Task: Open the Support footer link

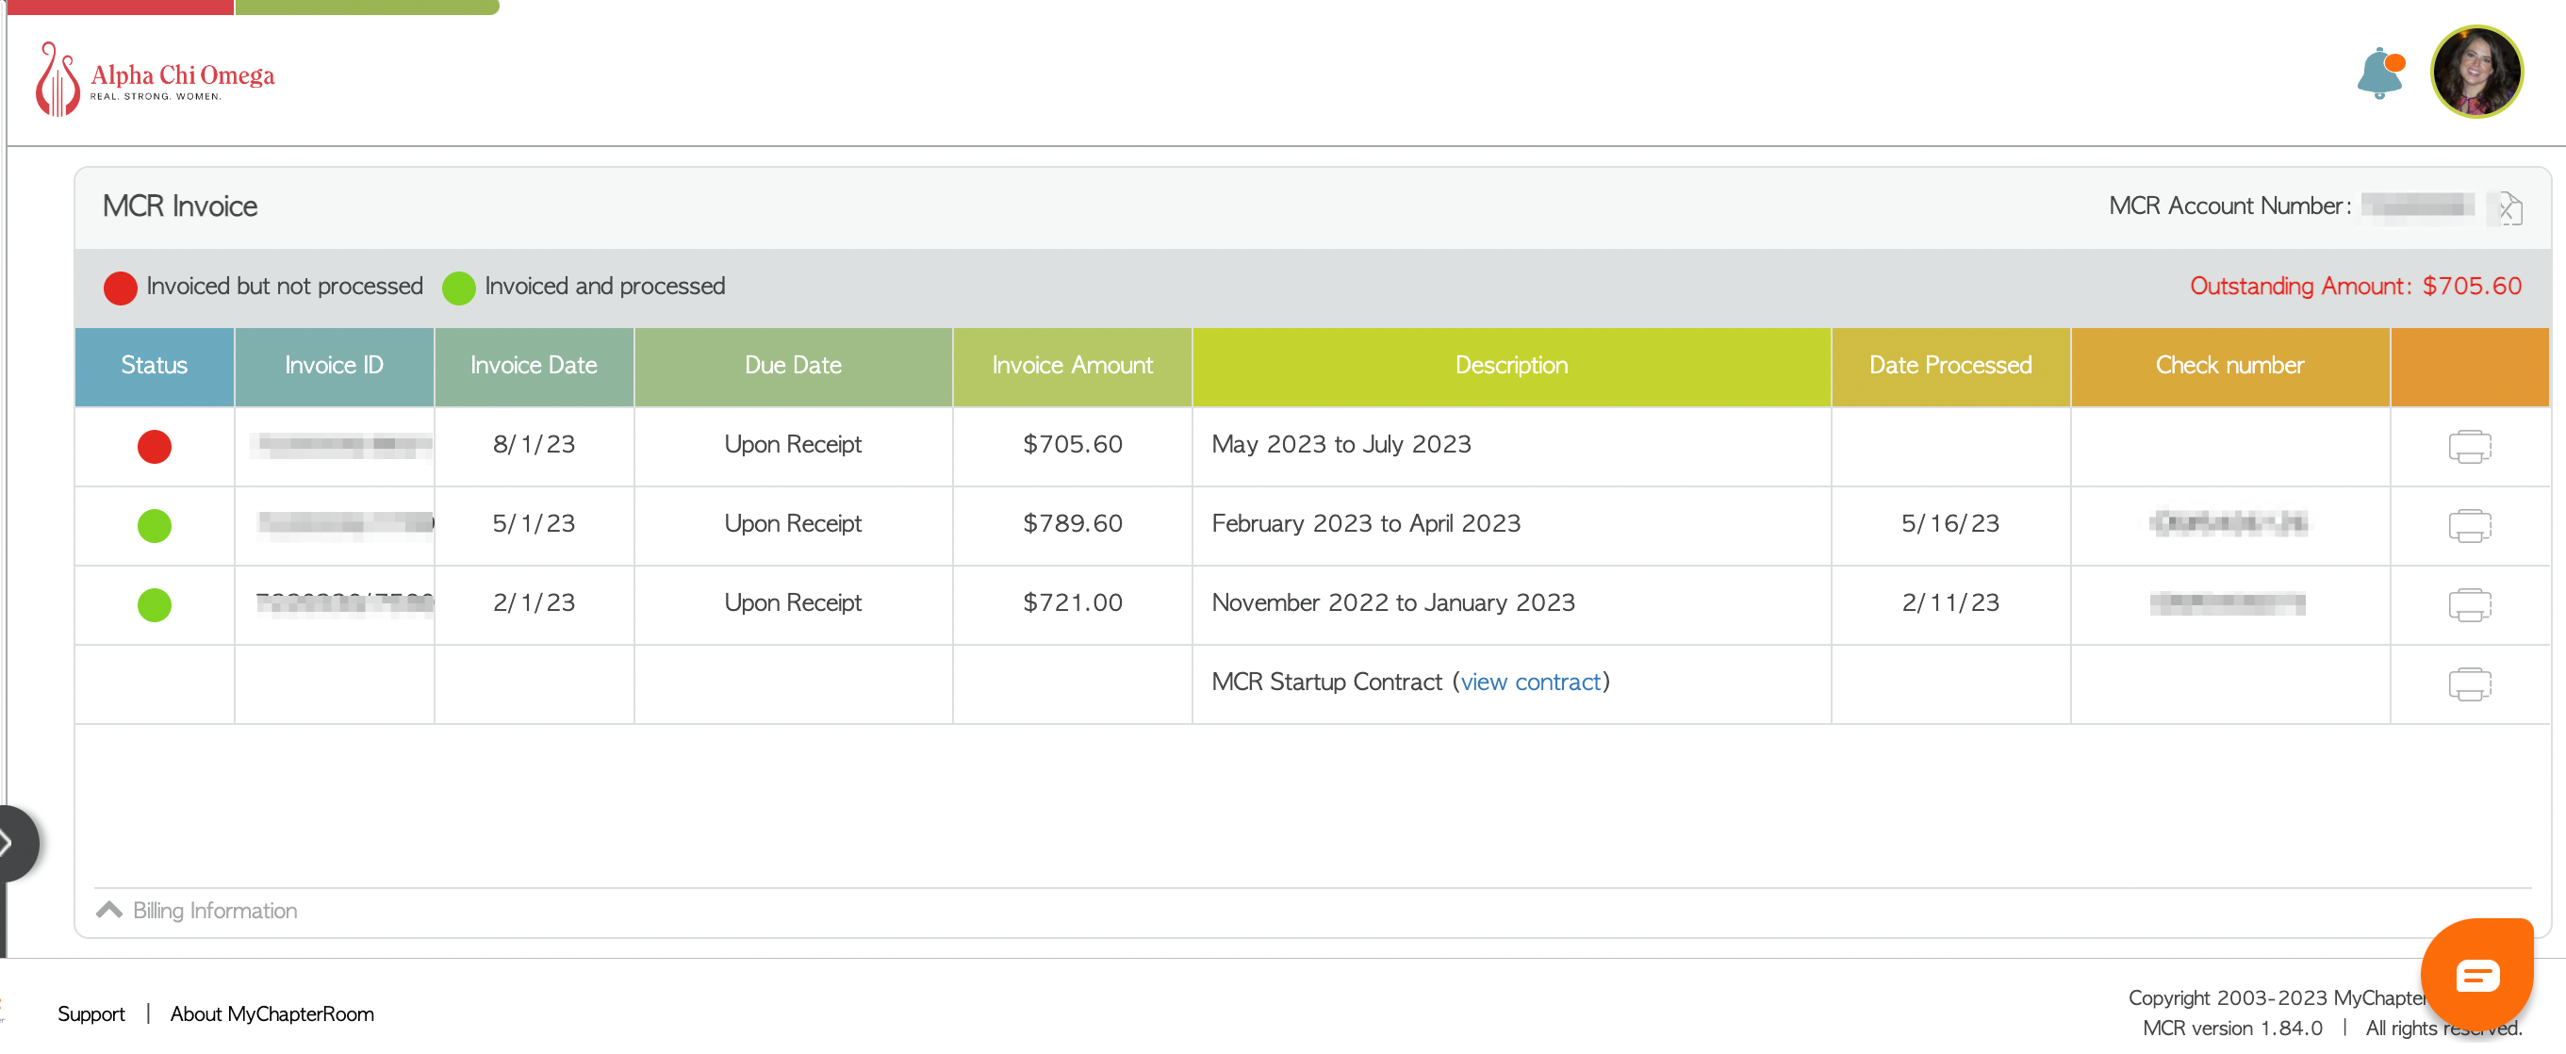Action: coord(90,1013)
